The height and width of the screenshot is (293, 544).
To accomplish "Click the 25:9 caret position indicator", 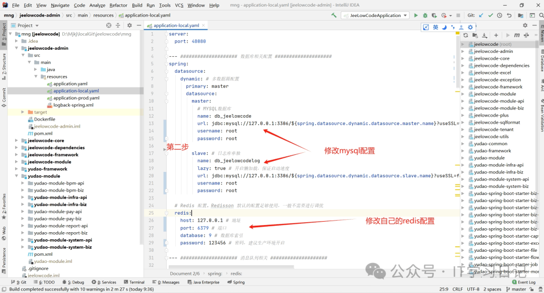I will coord(444,289).
